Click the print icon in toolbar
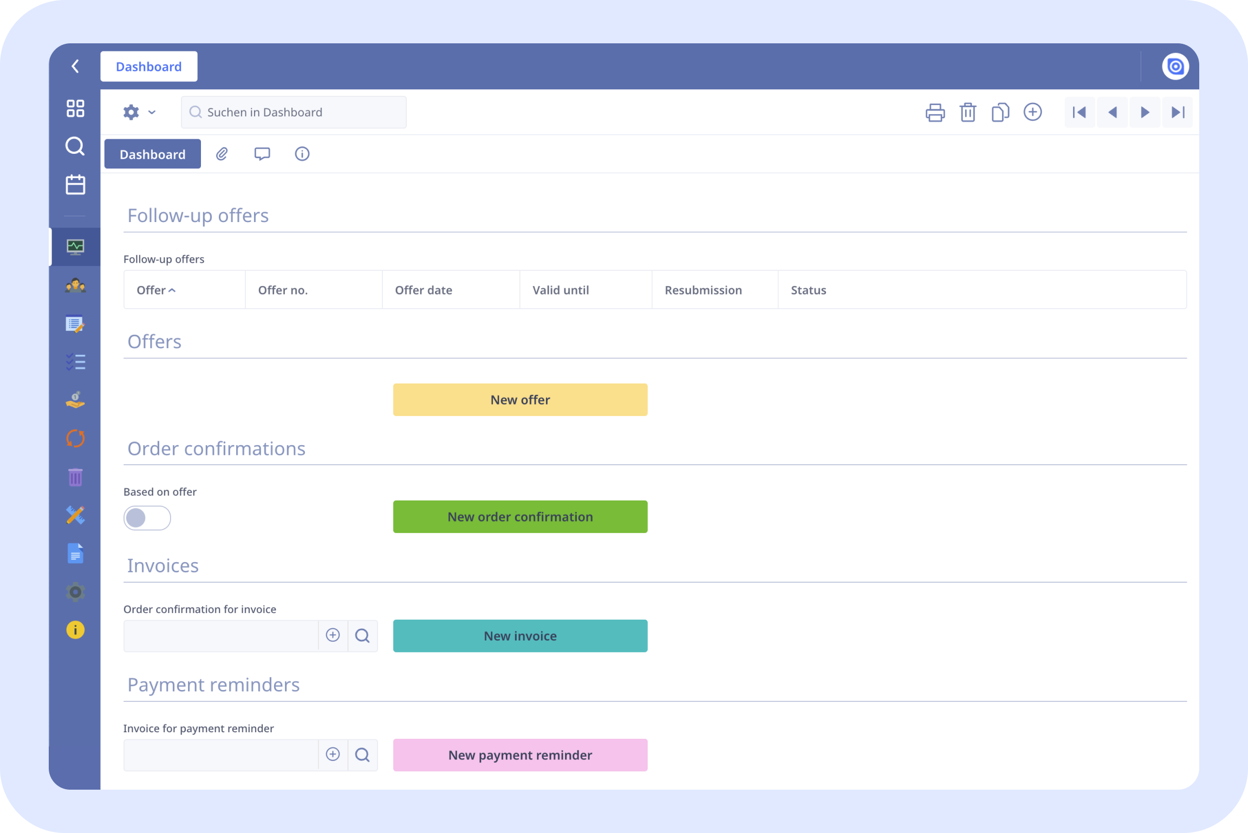 (935, 112)
